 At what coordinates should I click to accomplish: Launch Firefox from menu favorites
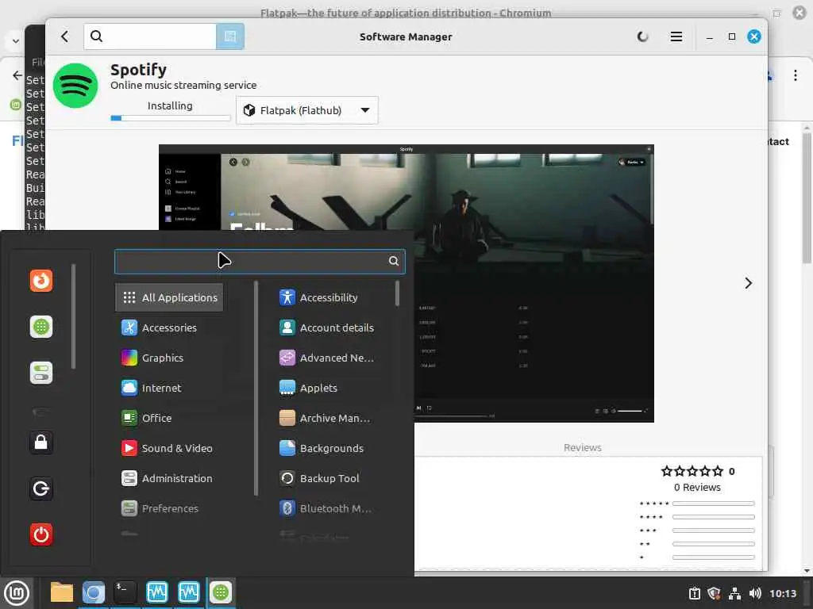click(x=41, y=281)
